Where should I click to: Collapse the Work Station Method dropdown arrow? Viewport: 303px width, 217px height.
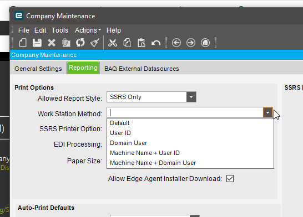(268, 112)
